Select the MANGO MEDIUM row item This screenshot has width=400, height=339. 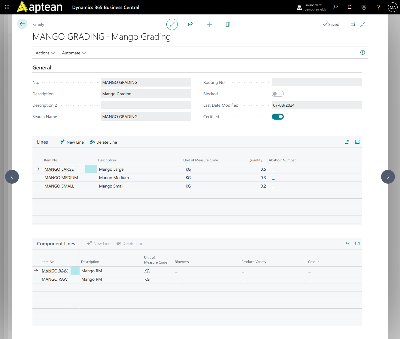61,178
